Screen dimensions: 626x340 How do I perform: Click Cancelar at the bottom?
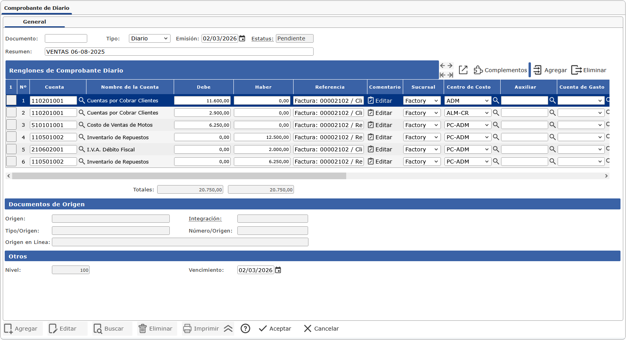[x=321, y=329]
